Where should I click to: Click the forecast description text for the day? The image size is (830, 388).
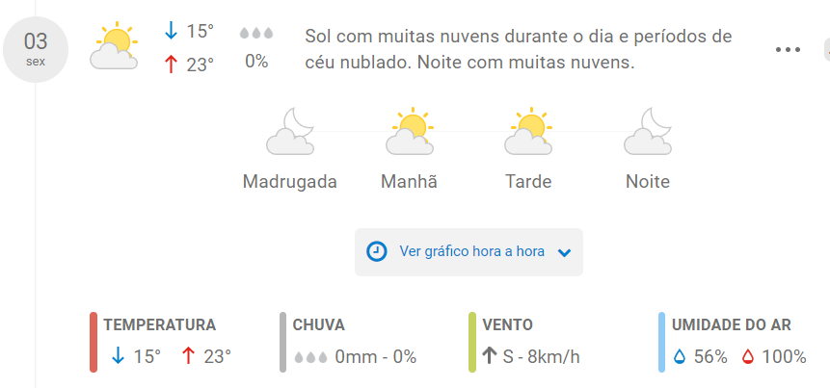[x=519, y=50]
